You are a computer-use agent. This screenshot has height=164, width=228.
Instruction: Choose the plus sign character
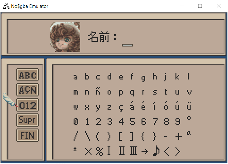tap(178, 136)
